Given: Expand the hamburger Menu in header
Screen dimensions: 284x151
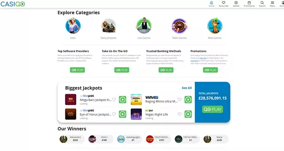Looking at the screenshot, I should (x=272, y=3).
